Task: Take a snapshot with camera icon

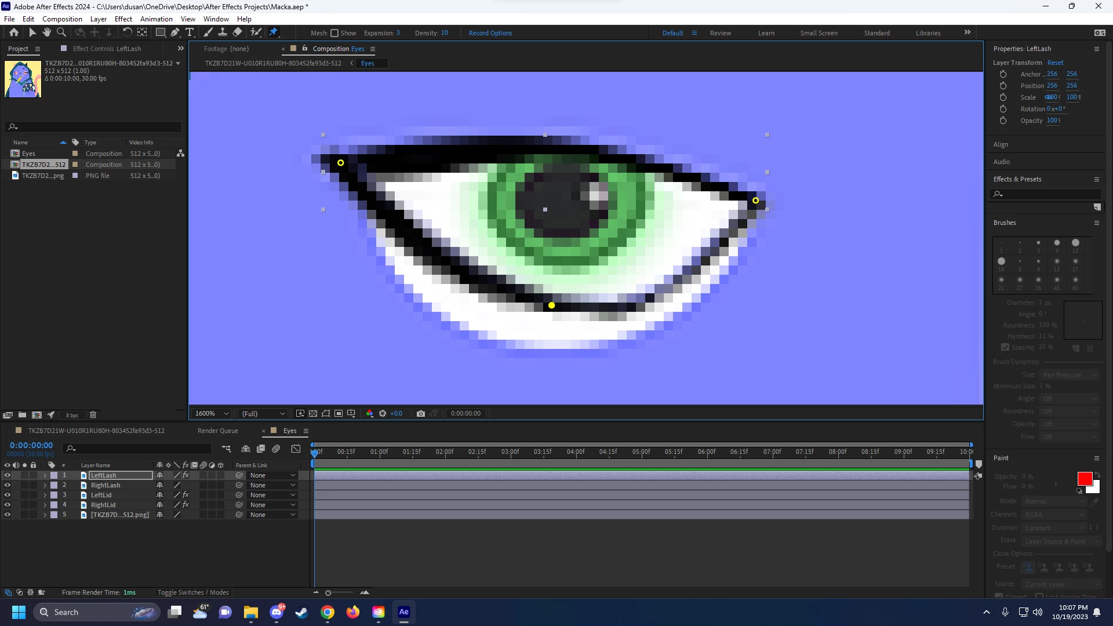Action: click(x=421, y=413)
